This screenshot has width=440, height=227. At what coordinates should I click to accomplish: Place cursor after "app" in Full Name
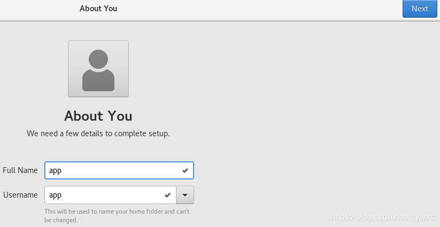[63, 170]
